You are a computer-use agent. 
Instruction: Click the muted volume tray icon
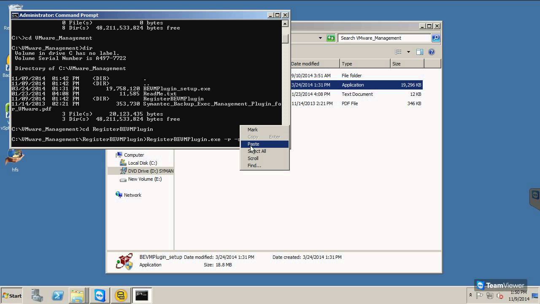pyautogui.click(x=500, y=296)
